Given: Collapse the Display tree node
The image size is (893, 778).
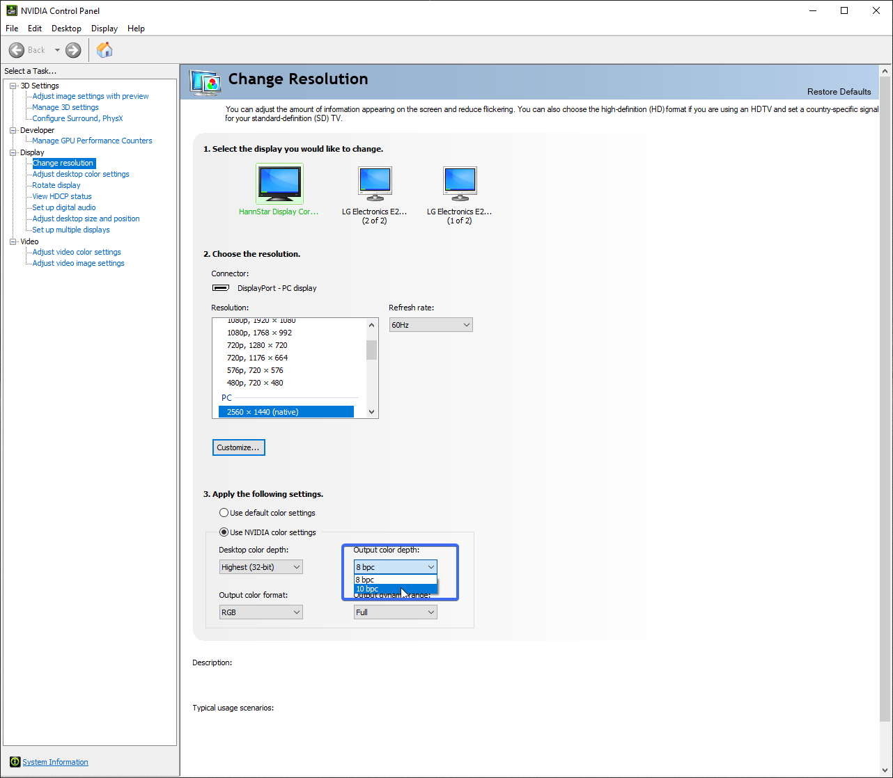Looking at the screenshot, I should click(13, 152).
